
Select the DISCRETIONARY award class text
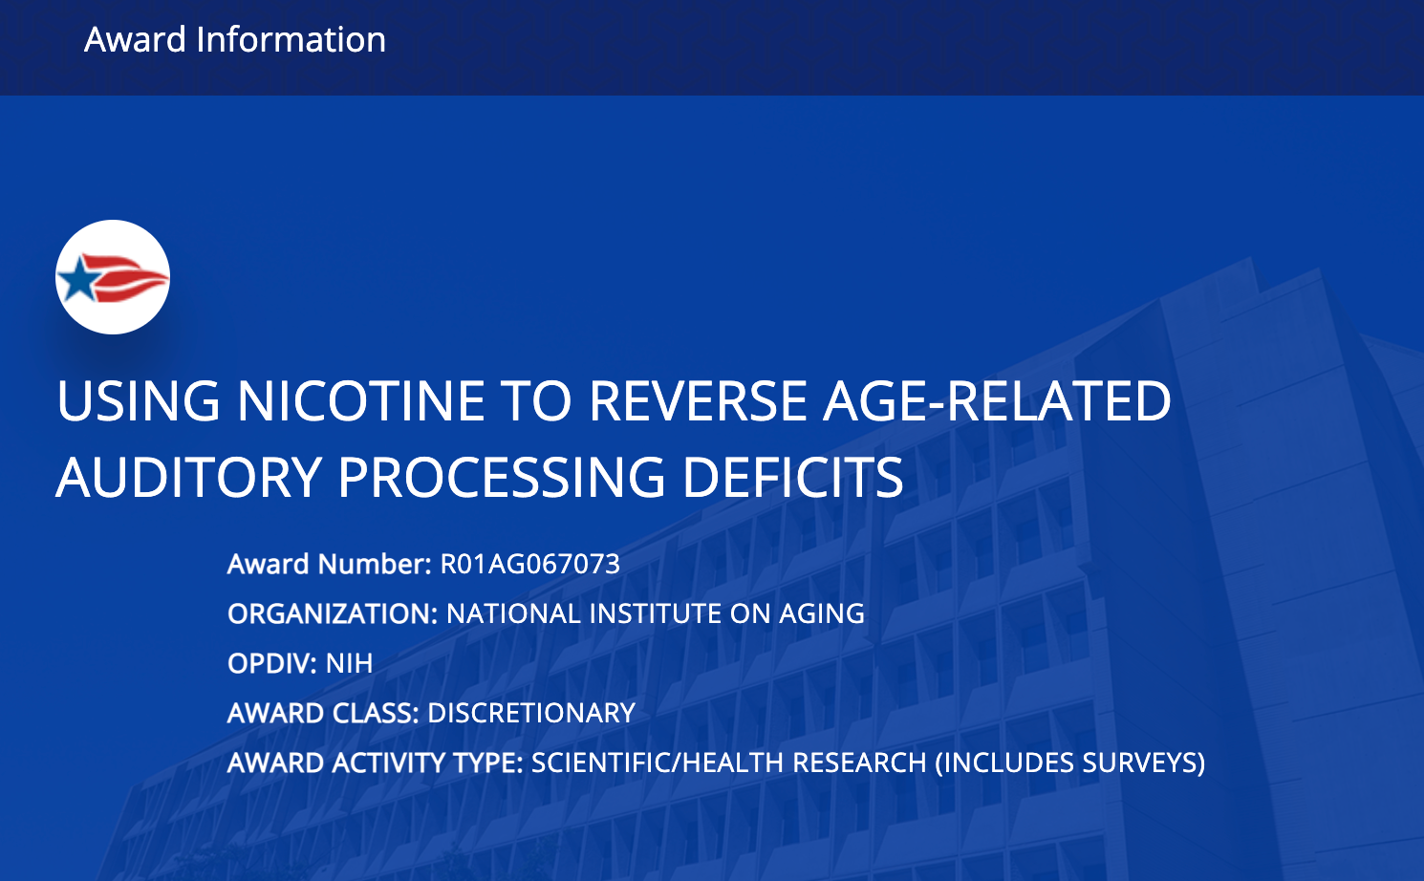[530, 714]
